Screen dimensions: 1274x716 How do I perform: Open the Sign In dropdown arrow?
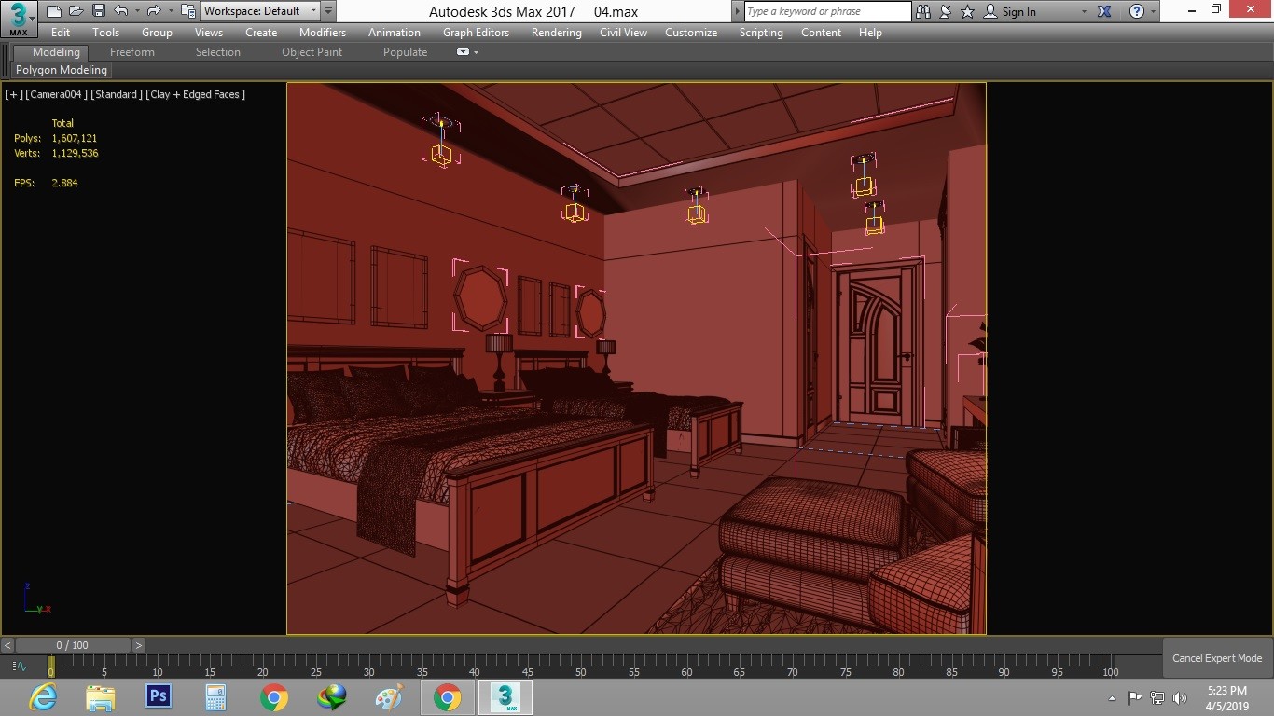pyautogui.click(x=1082, y=11)
